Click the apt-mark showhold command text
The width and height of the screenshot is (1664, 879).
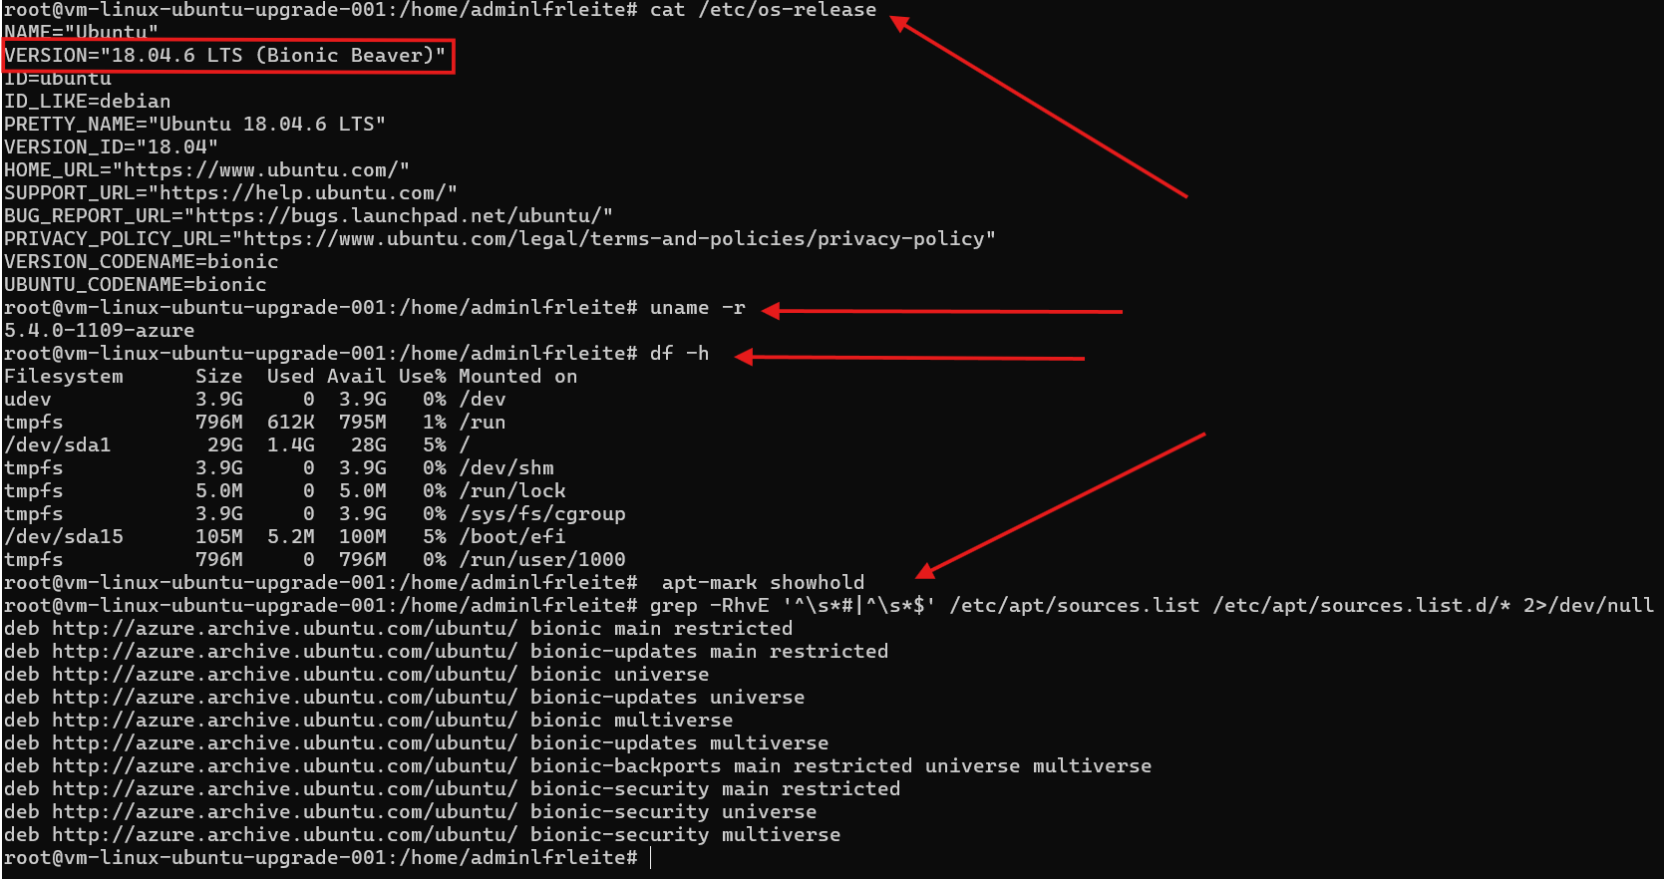point(763,583)
